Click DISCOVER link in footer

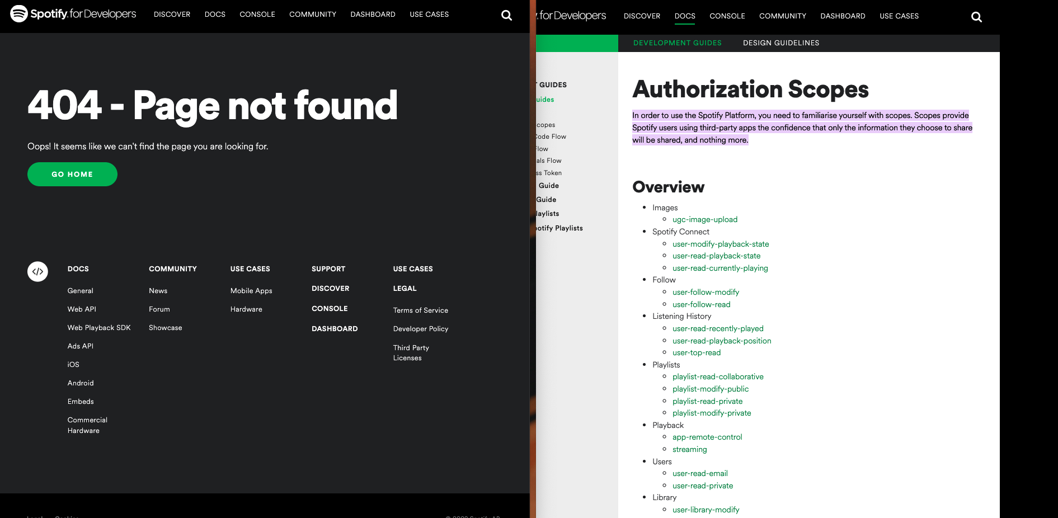click(x=330, y=289)
